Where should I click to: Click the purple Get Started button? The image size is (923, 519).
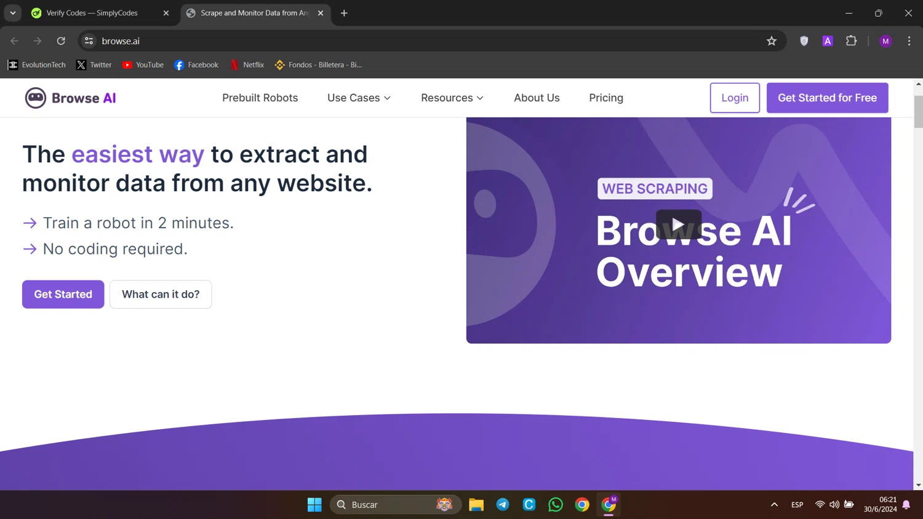pyautogui.click(x=63, y=295)
